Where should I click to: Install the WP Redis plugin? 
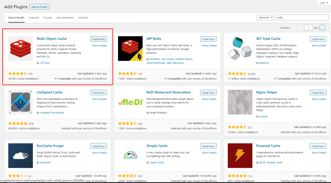tap(208, 39)
